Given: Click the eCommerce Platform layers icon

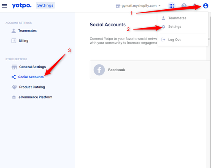Looking at the screenshot, I should tap(14, 97).
